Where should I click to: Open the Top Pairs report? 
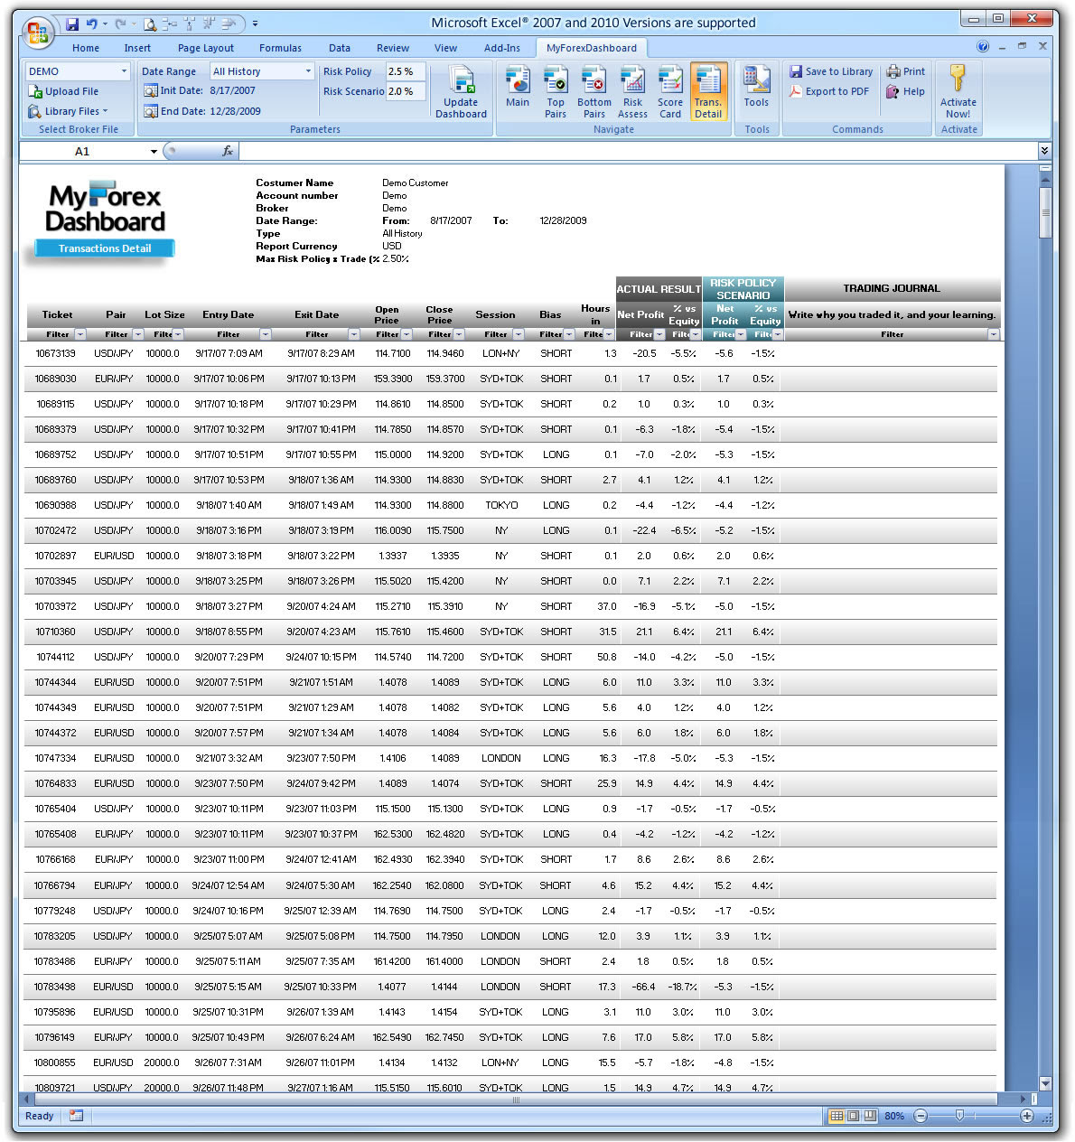(556, 91)
